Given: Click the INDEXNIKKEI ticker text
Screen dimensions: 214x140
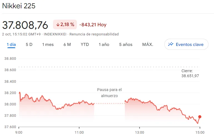Looking at the screenshot, I should (x=55, y=34).
